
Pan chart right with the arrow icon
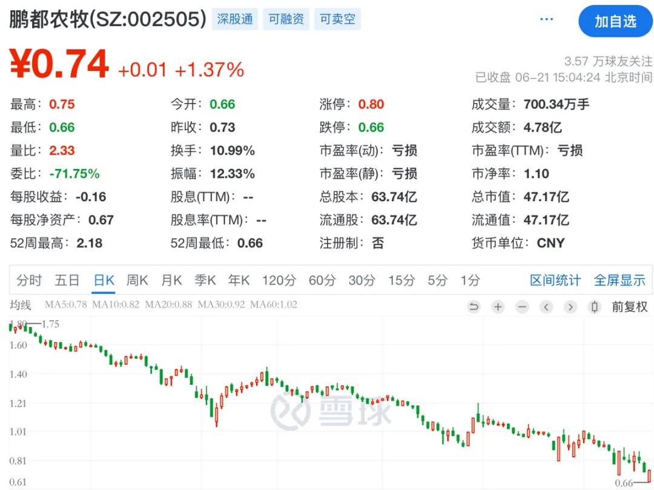(570, 307)
